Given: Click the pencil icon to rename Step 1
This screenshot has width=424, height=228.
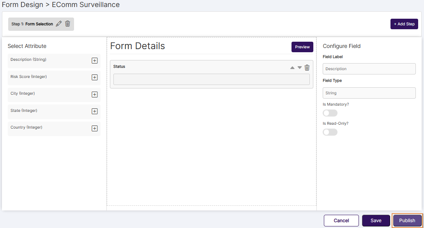Looking at the screenshot, I should click(x=58, y=24).
